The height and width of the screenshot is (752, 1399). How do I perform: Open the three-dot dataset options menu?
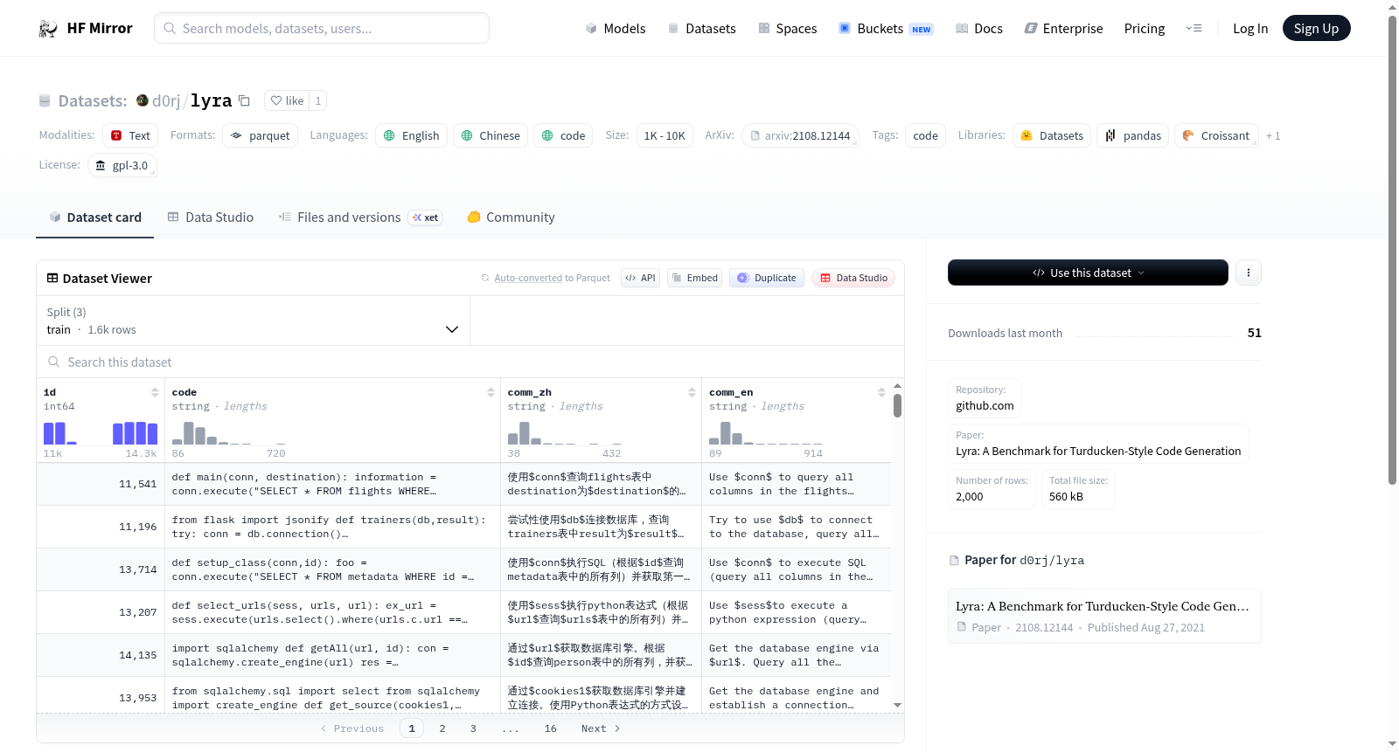click(1248, 273)
